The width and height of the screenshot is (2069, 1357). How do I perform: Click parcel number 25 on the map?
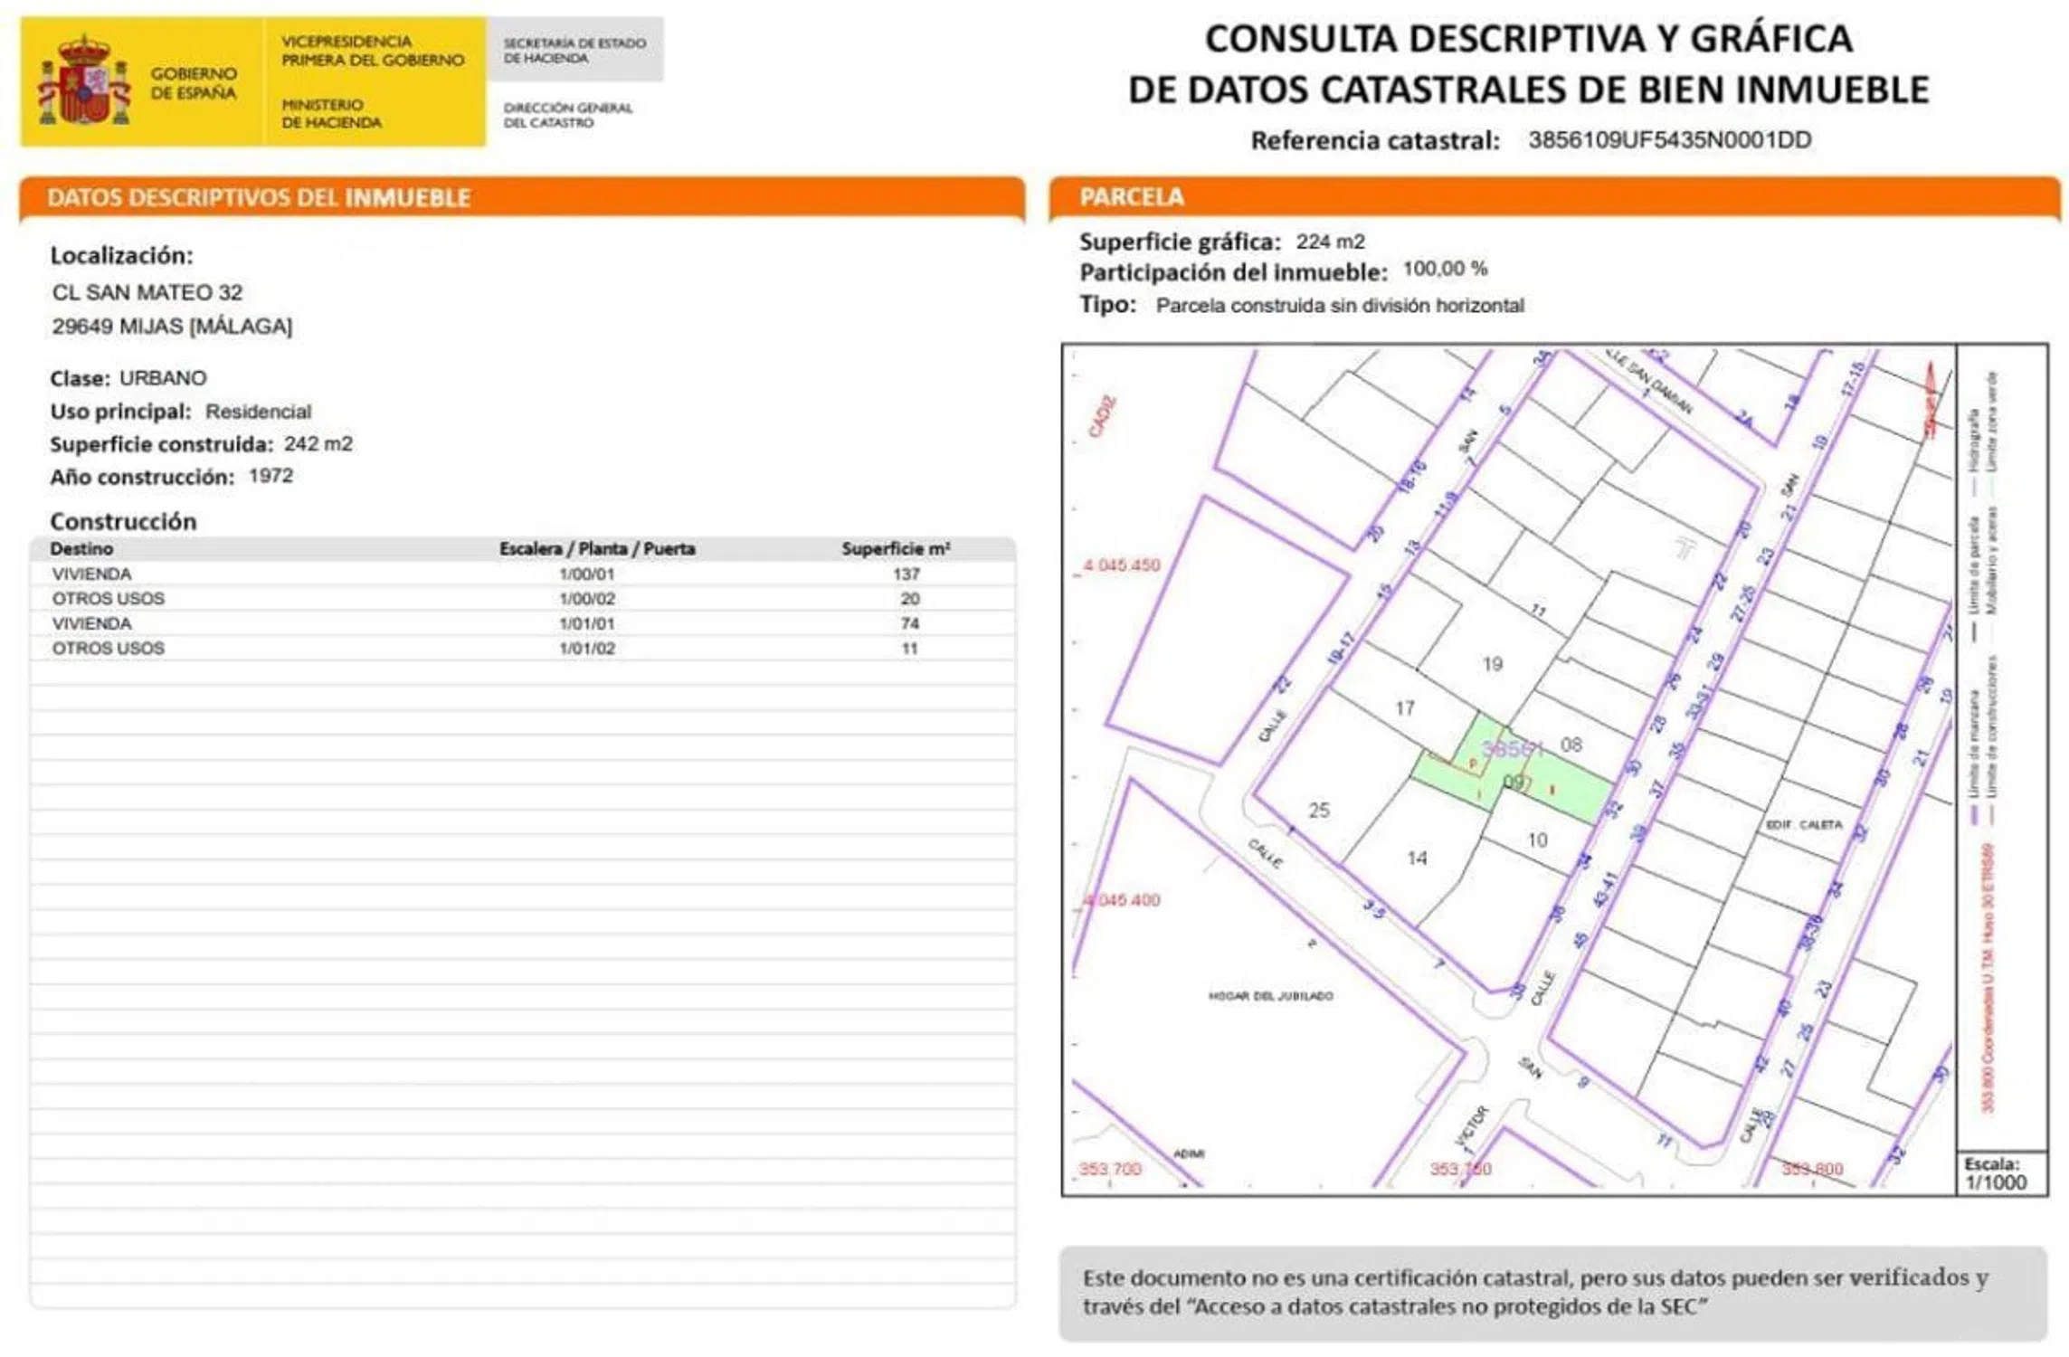tap(1319, 811)
